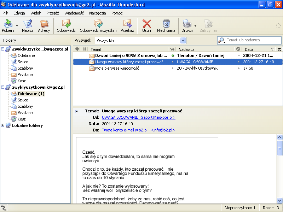The width and height of the screenshot is (283, 212).
Task: Toggle read dot for UWAGA LOSOWANIE message
Action: [x=173, y=62]
